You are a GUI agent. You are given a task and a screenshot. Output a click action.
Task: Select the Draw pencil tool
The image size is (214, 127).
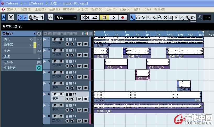coord(176,18)
